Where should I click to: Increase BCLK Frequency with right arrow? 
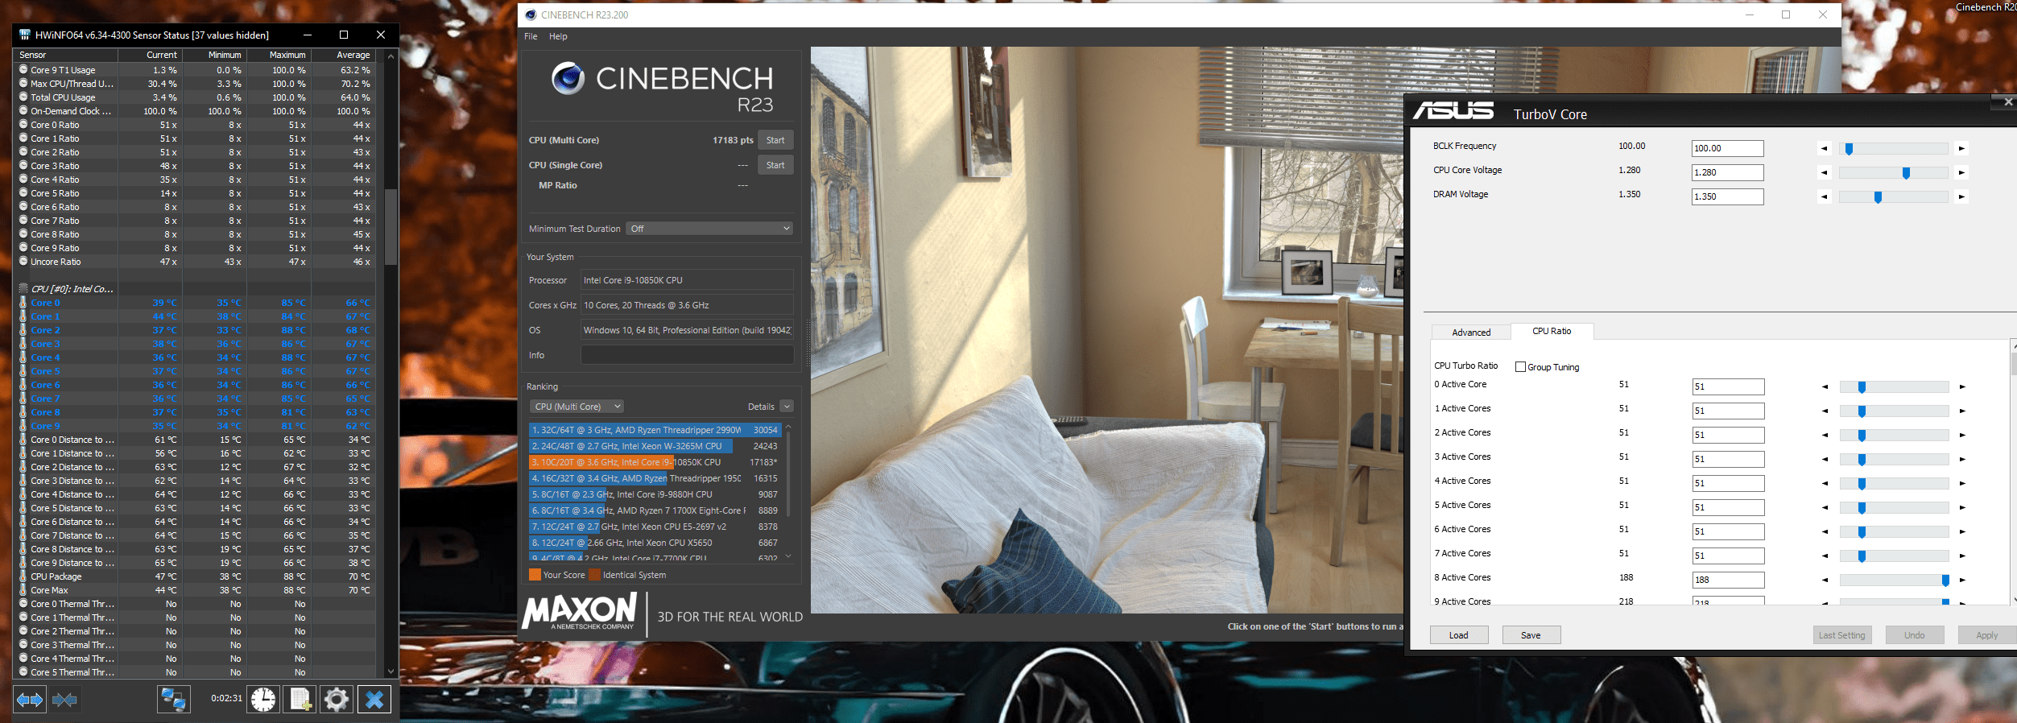(1961, 148)
